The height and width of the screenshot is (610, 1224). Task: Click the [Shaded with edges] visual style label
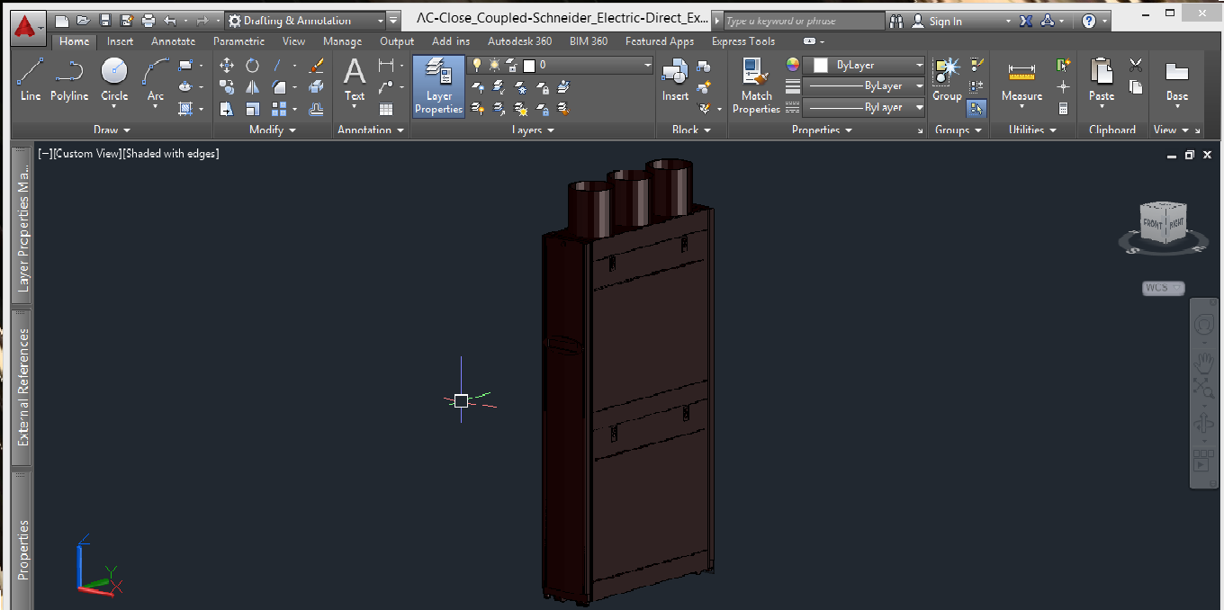click(x=171, y=154)
